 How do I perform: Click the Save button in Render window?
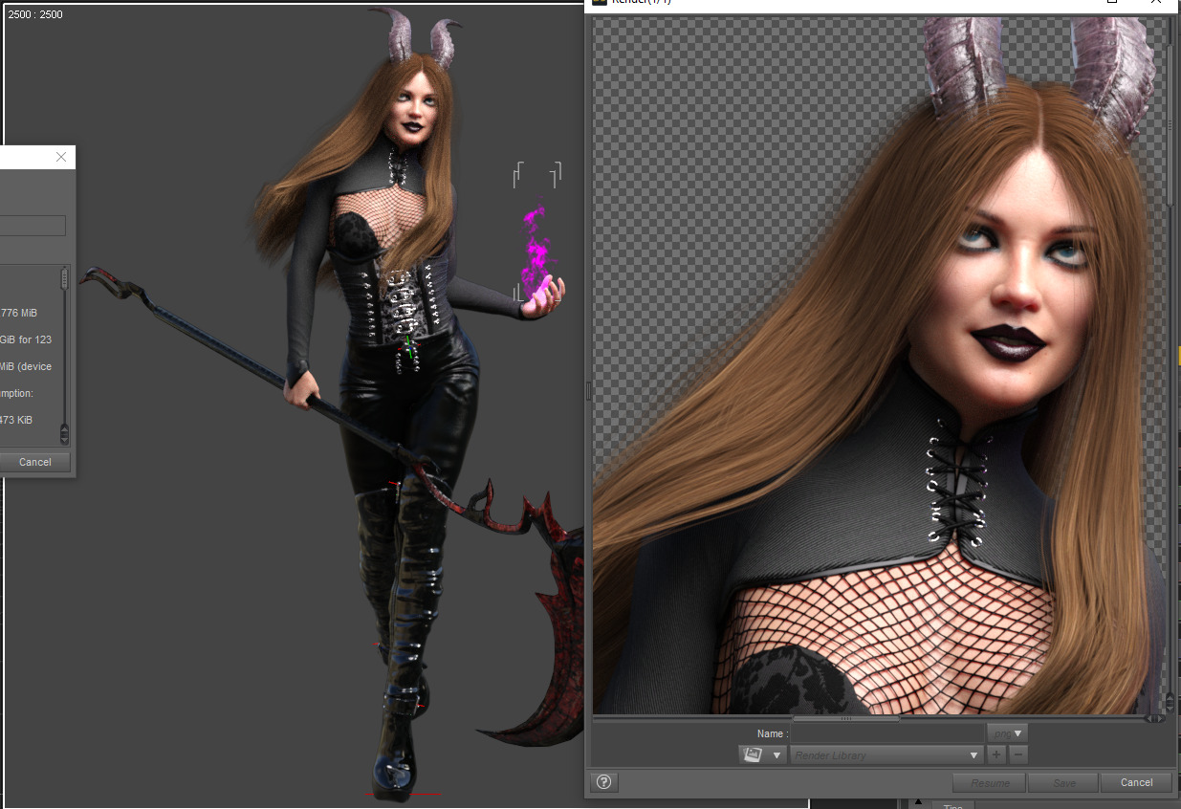click(1063, 782)
